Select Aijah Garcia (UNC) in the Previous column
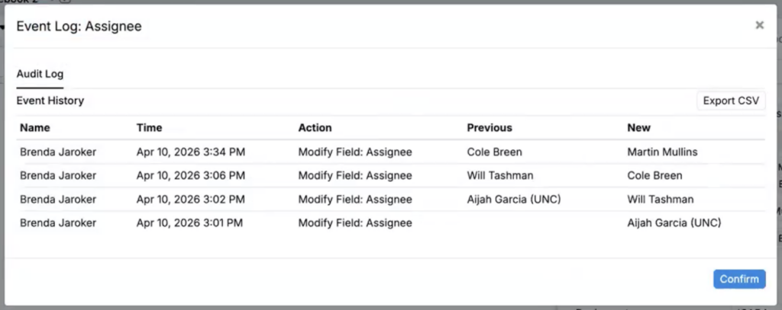 pos(514,200)
